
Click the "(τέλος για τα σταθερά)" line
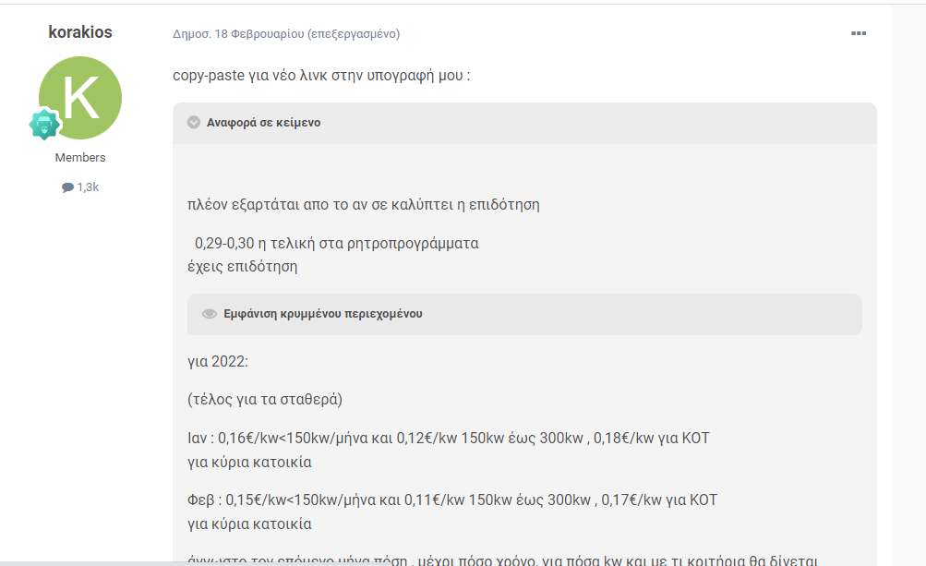coord(265,400)
